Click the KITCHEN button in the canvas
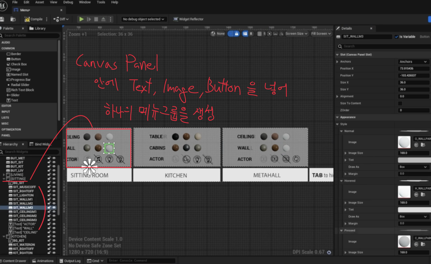 click(176, 175)
